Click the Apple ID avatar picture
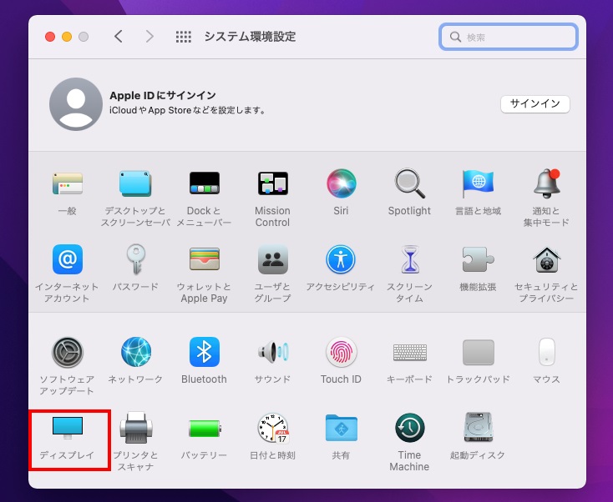The image size is (613, 502). point(76,104)
